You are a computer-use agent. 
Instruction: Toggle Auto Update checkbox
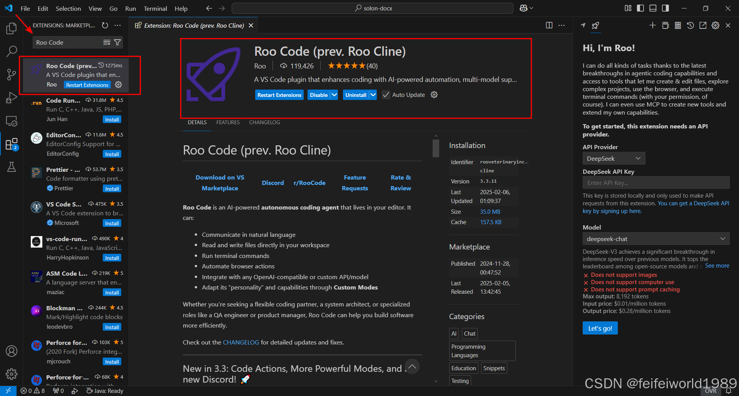386,95
